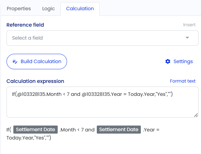Click the Calculation expression heading
Image resolution: width=201 pixels, height=154 pixels.
(35, 81)
